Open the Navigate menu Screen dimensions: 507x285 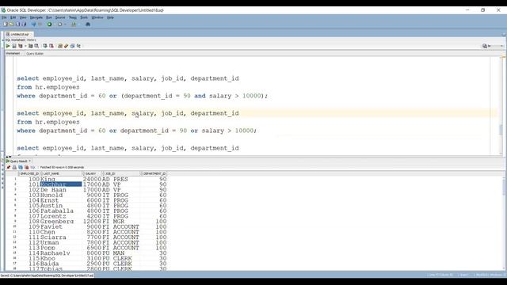[x=36, y=17]
